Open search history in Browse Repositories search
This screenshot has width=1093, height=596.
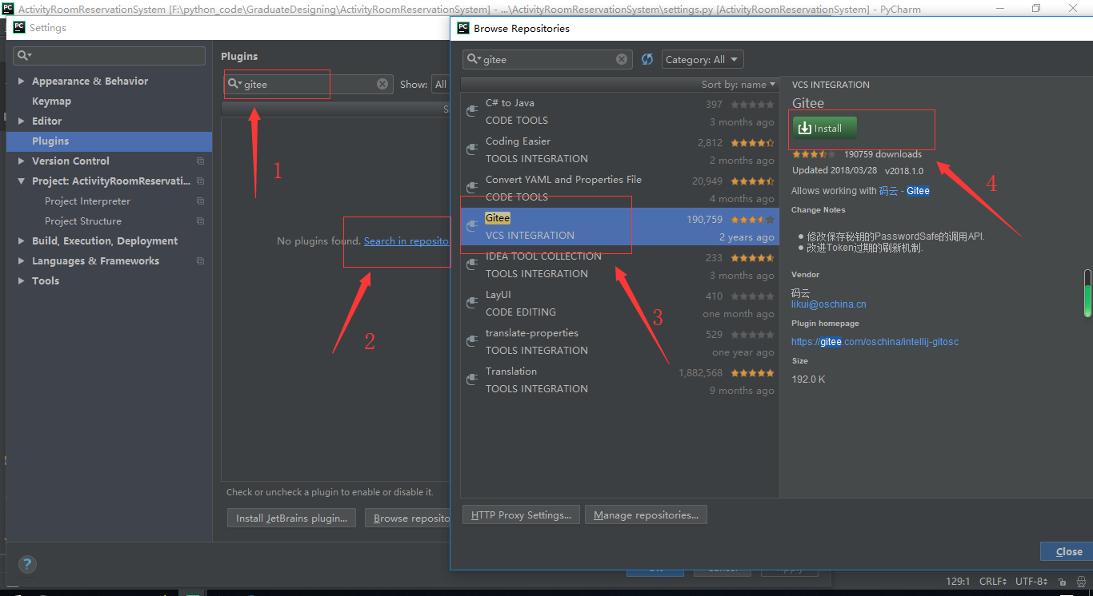(x=474, y=59)
